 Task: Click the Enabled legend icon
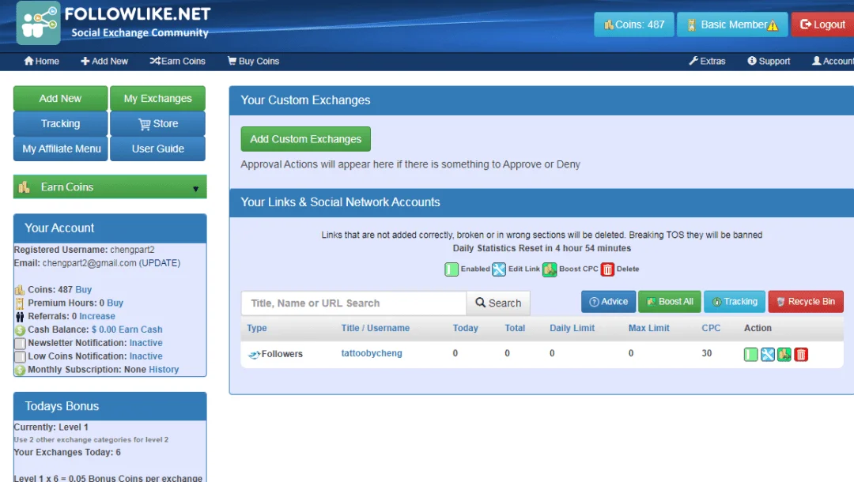coord(452,269)
